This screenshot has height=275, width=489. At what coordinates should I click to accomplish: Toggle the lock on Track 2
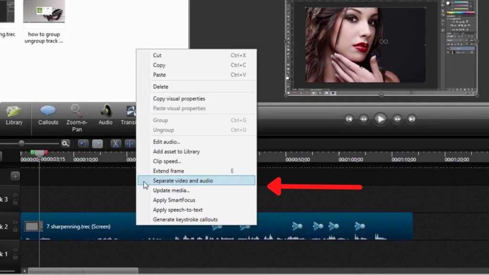coord(15,230)
